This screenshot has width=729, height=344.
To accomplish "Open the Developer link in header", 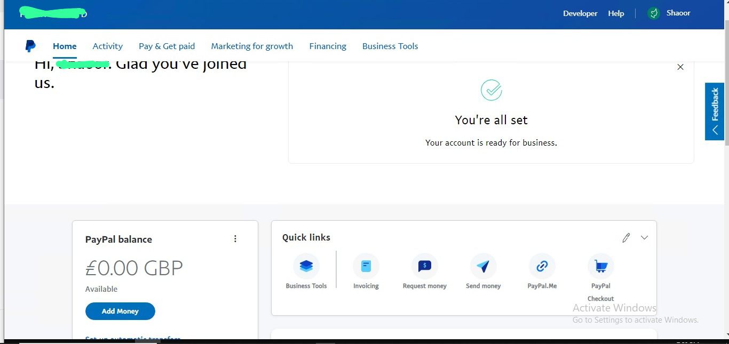I will click(580, 13).
